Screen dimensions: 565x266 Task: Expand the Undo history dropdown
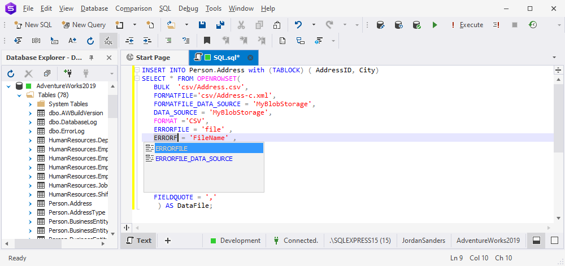tap(314, 25)
